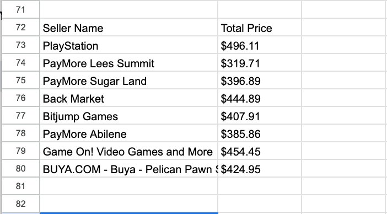The width and height of the screenshot is (387, 214).
Task: Select the Seller Name header cell
Action: [128, 28]
